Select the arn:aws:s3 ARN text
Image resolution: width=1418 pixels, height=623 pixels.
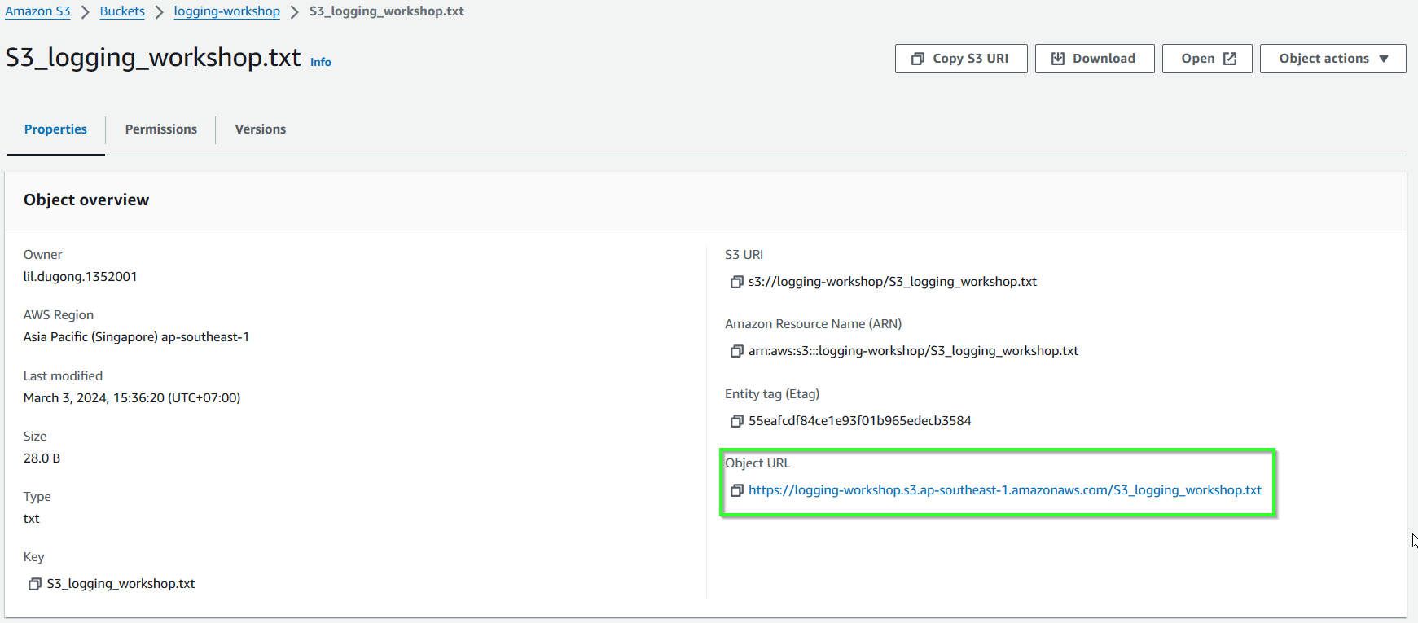(x=913, y=351)
